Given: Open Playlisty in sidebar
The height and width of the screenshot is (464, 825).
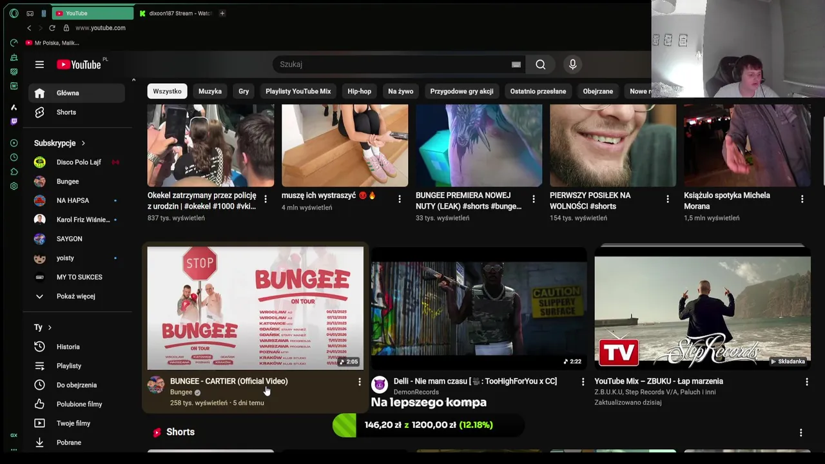Looking at the screenshot, I should (78, 366).
